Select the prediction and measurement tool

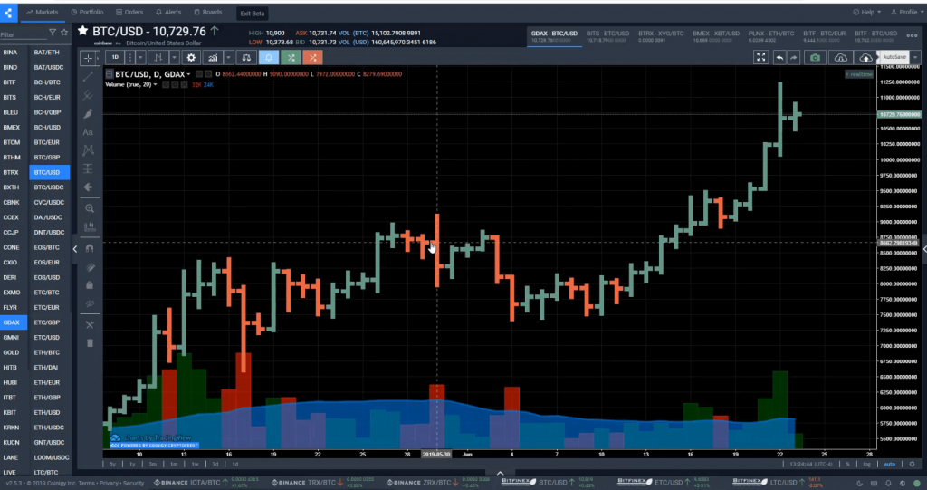click(88, 168)
